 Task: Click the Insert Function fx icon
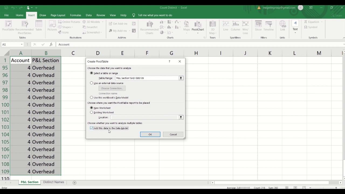click(51, 44)
